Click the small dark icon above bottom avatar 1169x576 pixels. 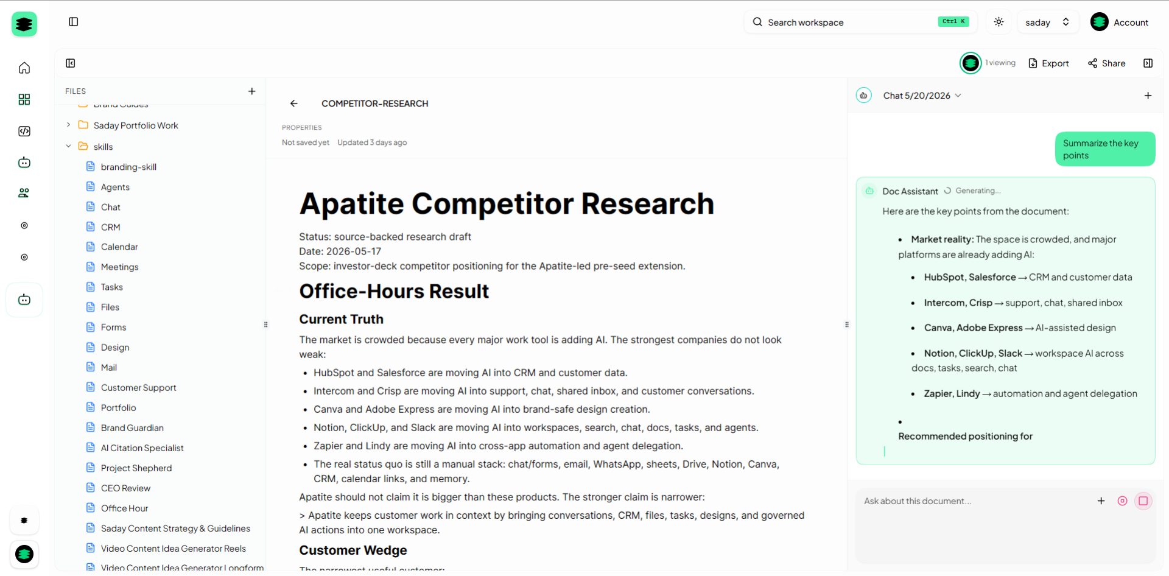(x=24, y=521)
